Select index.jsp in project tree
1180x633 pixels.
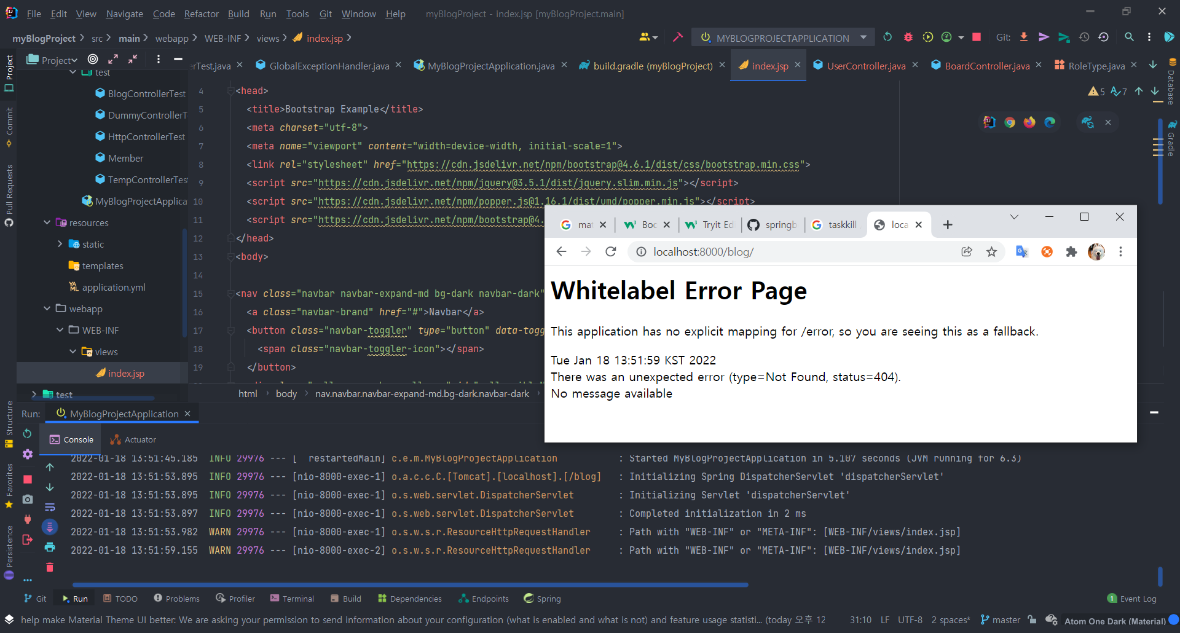pyautogui.click(x=120, y=373)
